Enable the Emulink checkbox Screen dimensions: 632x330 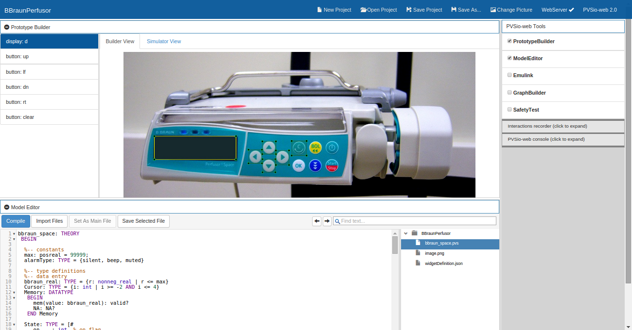(509, 75)
